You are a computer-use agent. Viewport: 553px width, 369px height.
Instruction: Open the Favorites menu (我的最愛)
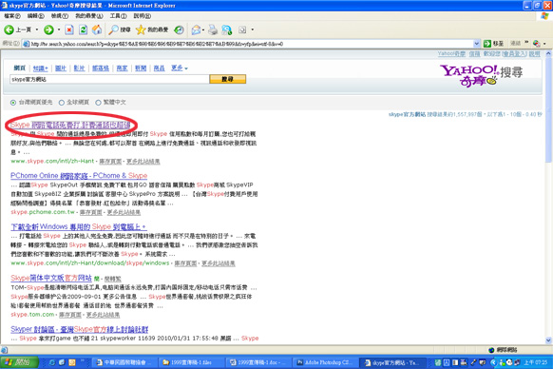[89, 16]
